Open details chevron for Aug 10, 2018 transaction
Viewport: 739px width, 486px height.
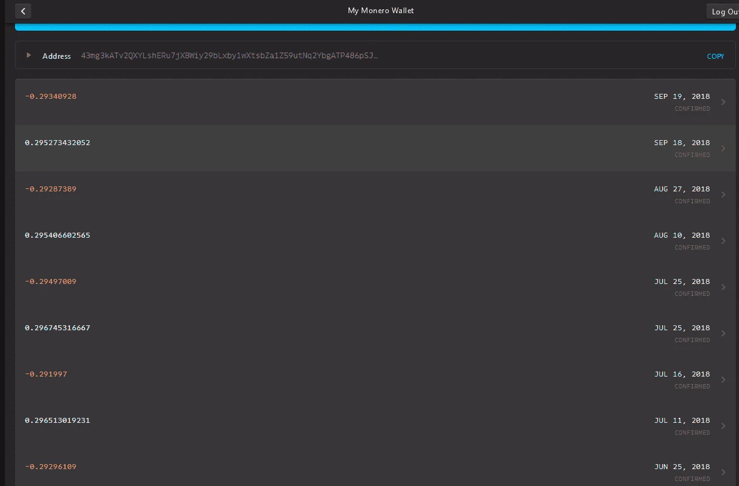point(723,241)
